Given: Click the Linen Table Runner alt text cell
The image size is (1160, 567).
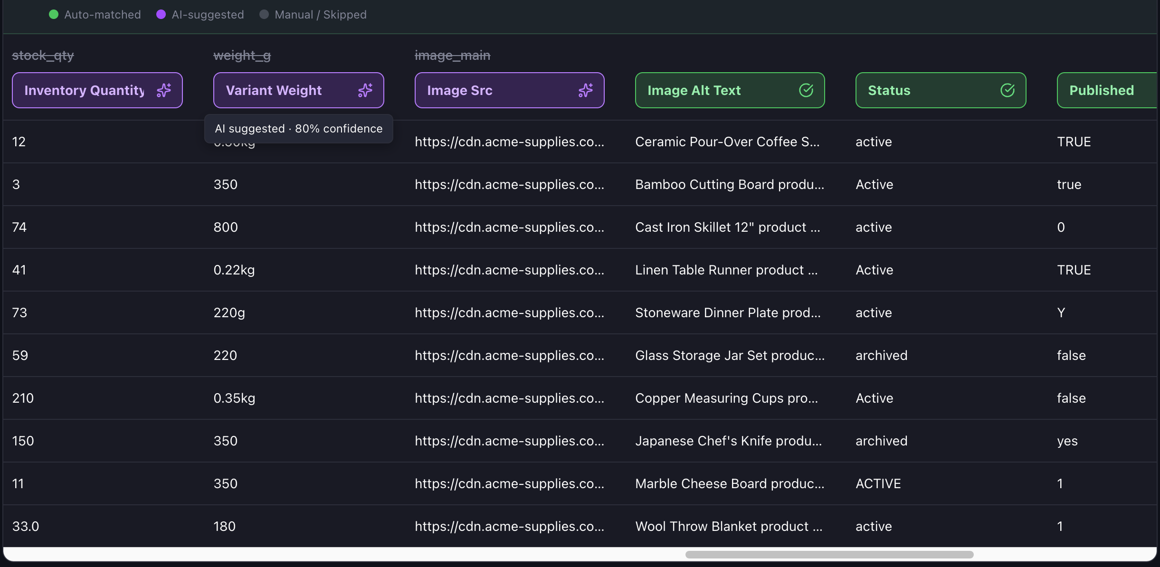Looking at the screenshot, I should [x=726, y=270].
